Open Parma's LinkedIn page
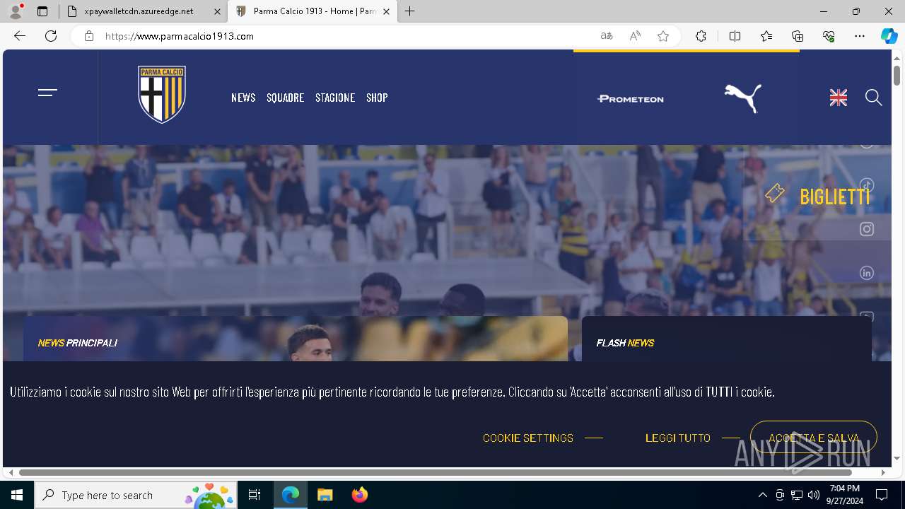The height and width of the screenshot is (509, 905). pos(867,273)
